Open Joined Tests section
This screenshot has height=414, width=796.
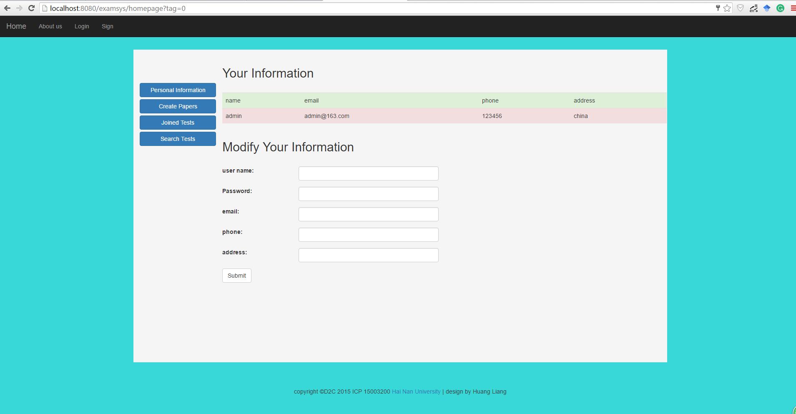click(x=178, y=123)
